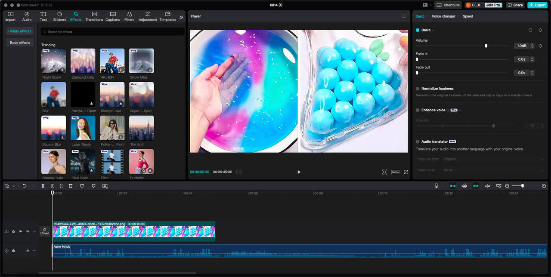The width and height of the screenshot is (551, 277).
Task: Click the Join Pro button
Action: tap(493, 5)
